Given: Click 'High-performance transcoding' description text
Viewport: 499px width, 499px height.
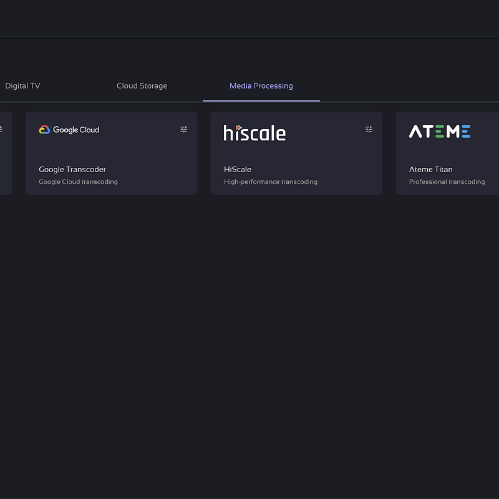Looking at the screenshot, I should (271, 182).
